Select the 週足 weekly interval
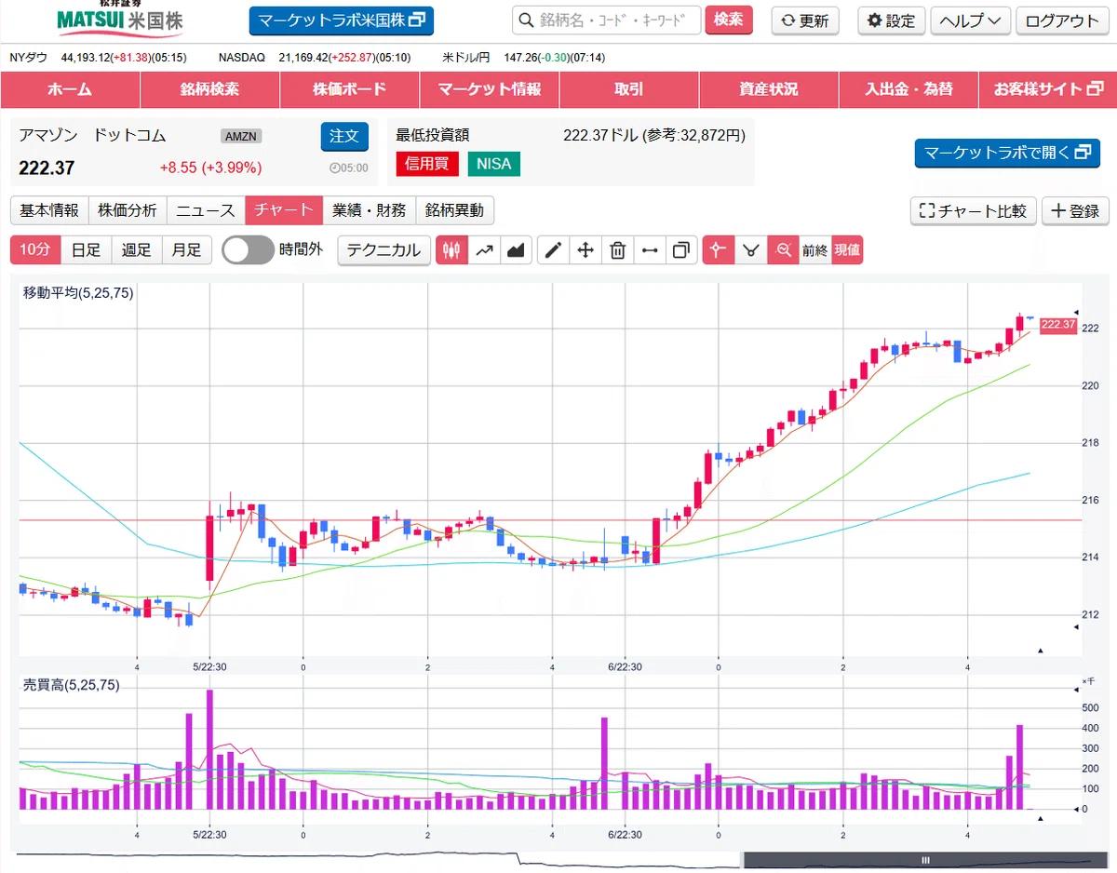 (x=137, y=250)
